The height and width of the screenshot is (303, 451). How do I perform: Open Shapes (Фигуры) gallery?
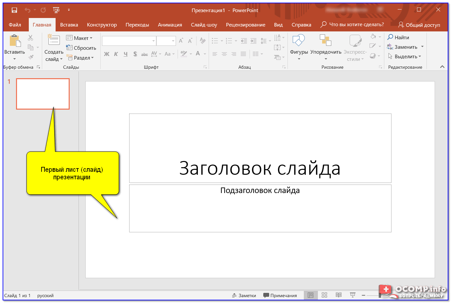click(299, 47)
